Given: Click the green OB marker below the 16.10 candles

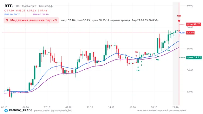Looking at the screenshot, I should tap(138, 70).
